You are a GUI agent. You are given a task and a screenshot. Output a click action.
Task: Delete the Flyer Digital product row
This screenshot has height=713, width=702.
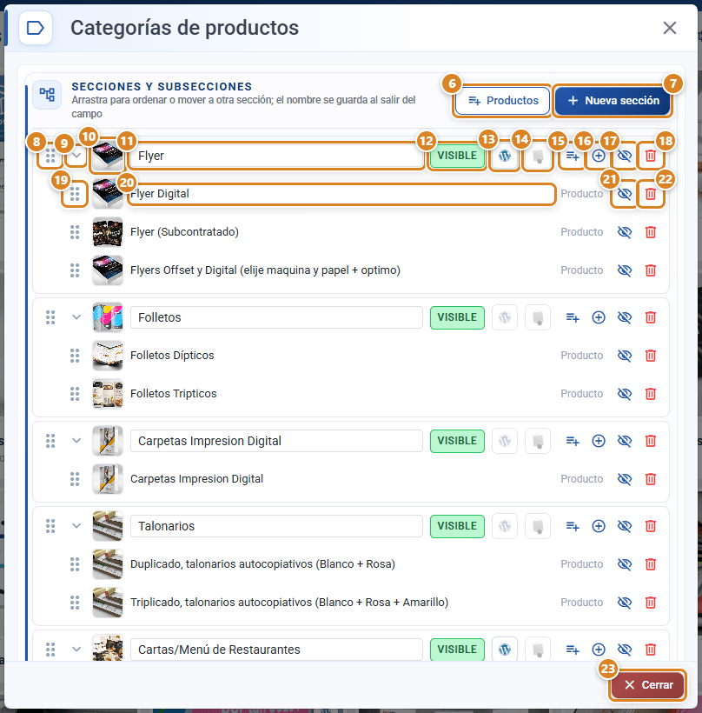(651, 194)
